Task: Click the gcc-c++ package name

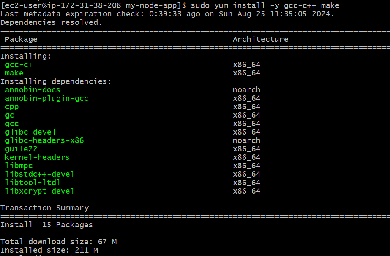Action: point(21,64)
